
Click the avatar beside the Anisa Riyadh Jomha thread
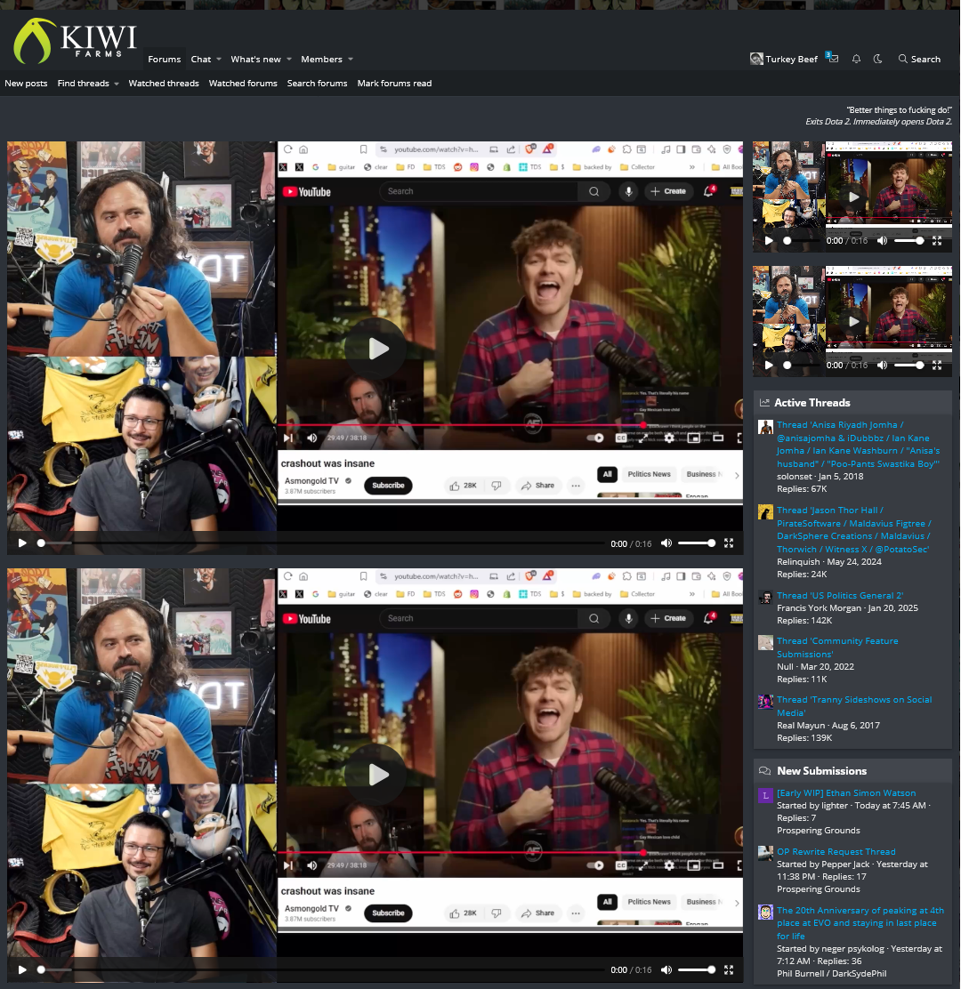(x=765, y=427)
